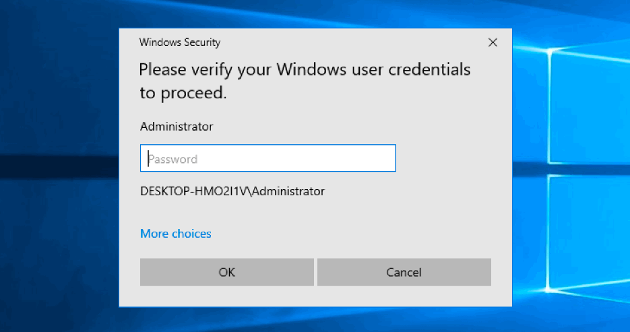Screen dimensions: 630x332
Task: Click the 'Please verify your Windows user credentials' heading
Action: pyautogui.click(x=305, y=81)
